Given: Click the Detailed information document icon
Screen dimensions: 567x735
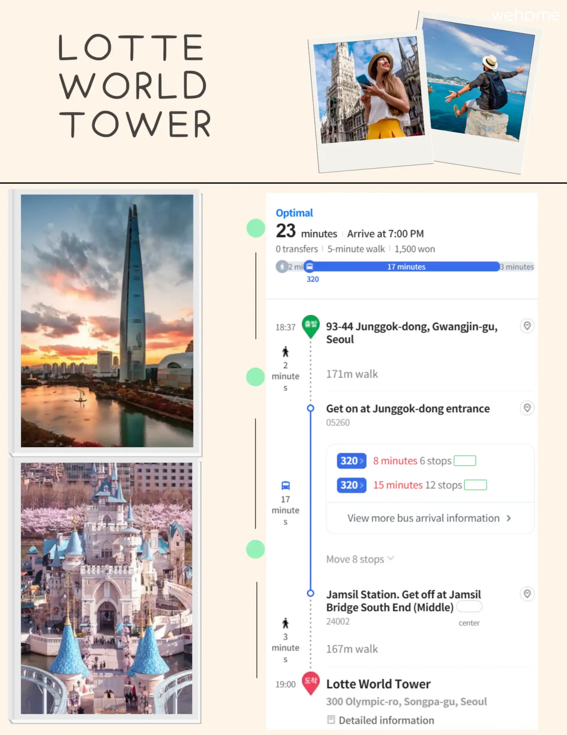Looking at the screenshot, I should (x=331, y=720).
